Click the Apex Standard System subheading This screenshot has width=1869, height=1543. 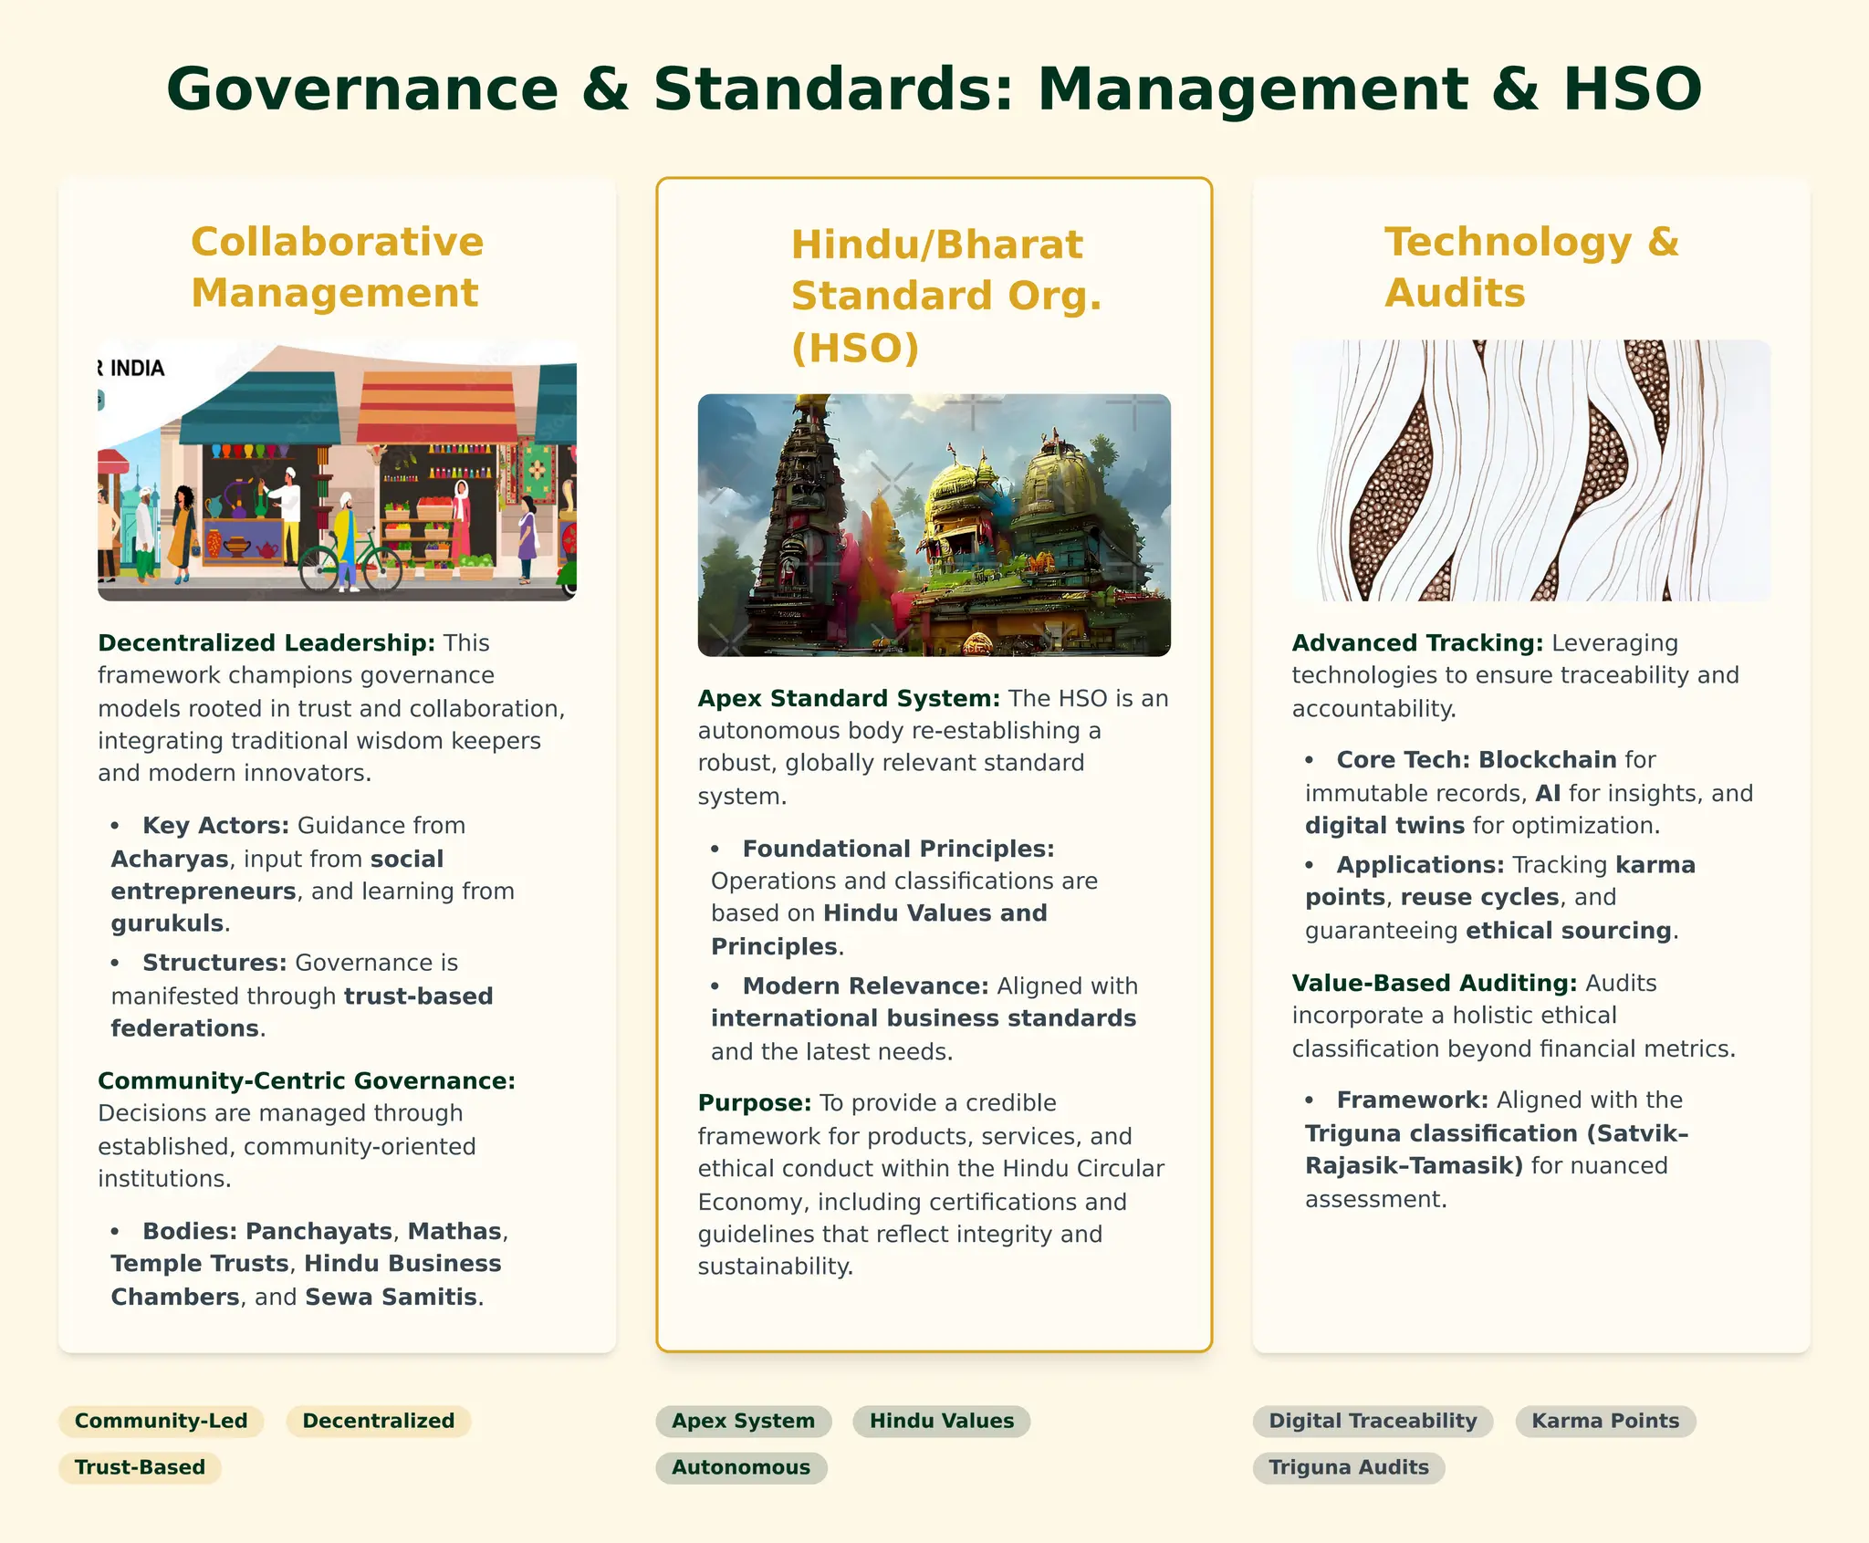tap(849, 698)
